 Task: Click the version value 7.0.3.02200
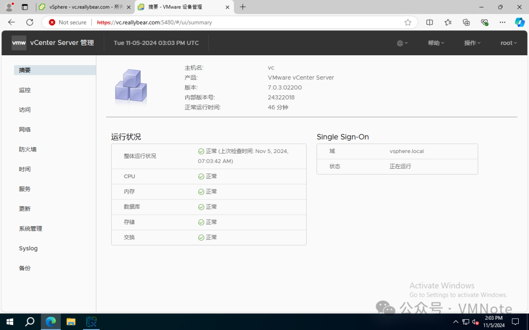(285, 88)
